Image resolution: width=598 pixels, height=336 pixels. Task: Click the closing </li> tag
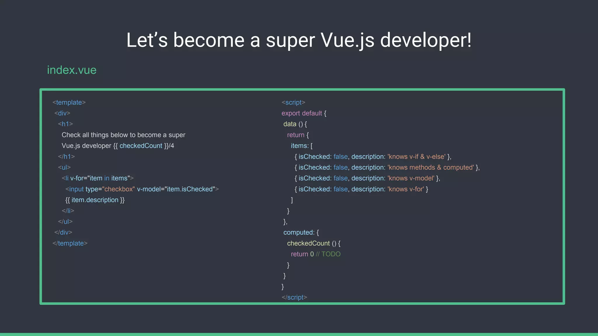pos(68,211)
